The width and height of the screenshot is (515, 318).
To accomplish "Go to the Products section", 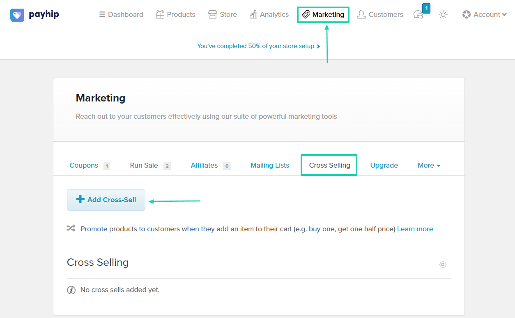I will click(x=175, y=14).
